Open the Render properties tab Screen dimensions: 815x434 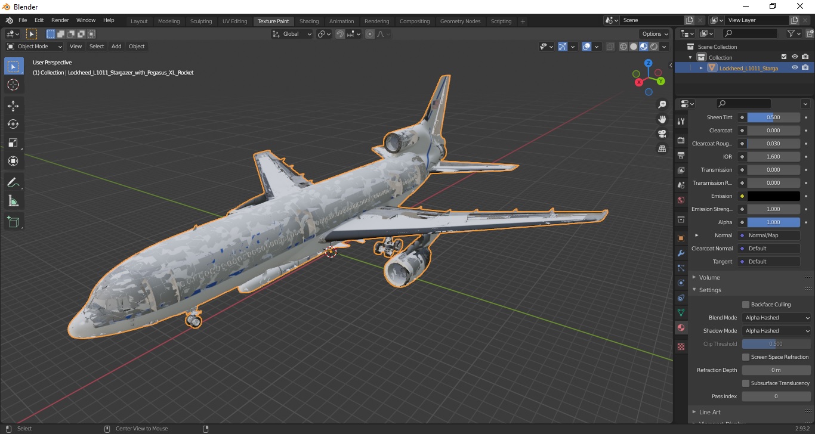[x=681, y=141]
